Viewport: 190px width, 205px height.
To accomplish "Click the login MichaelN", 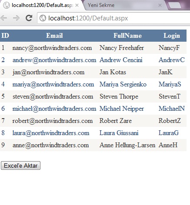I will (172, 109).
